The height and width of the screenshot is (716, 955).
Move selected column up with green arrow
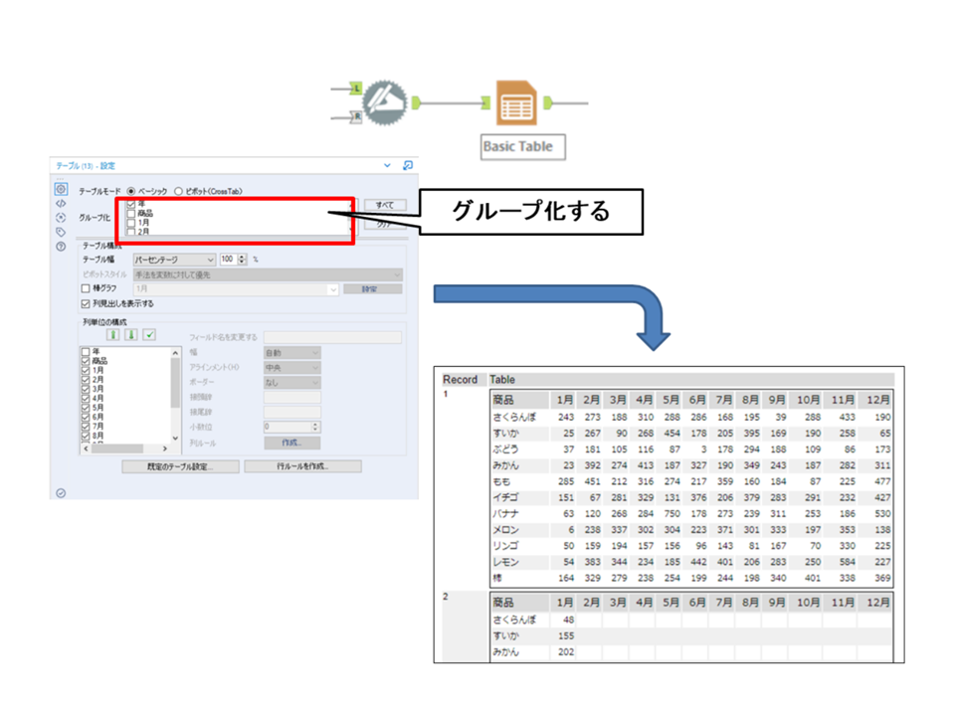click(x=113, y=334)
